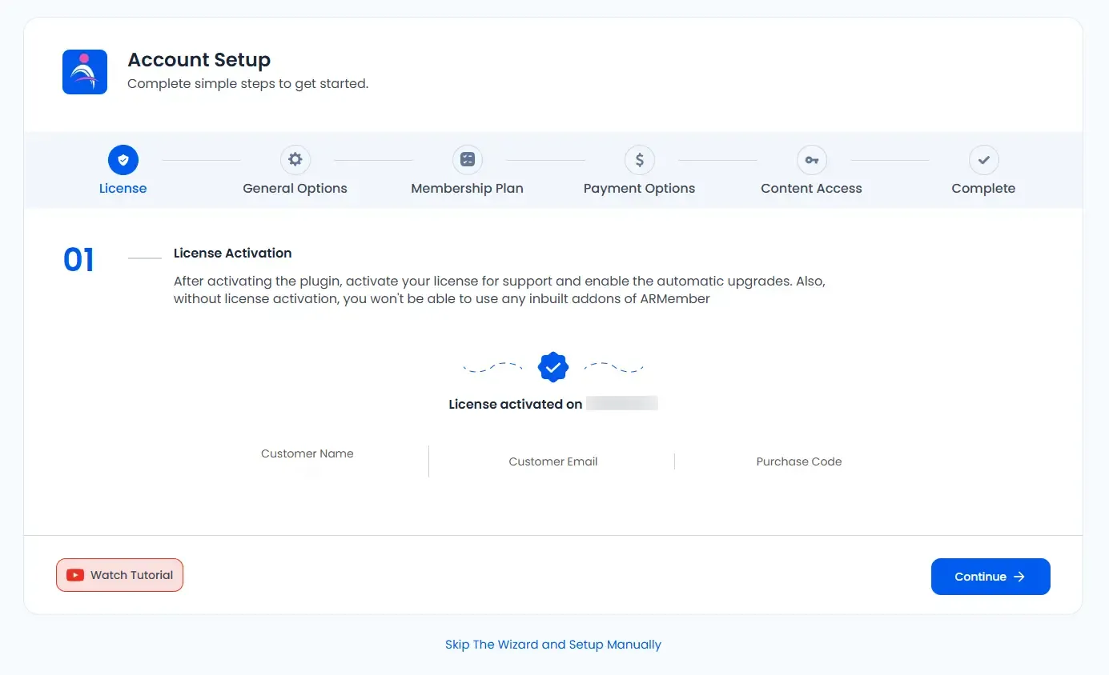Click the blue license activated badge
Image resolution: width=1109 pixels, height=675 pixels.
(x=553, y=367)
